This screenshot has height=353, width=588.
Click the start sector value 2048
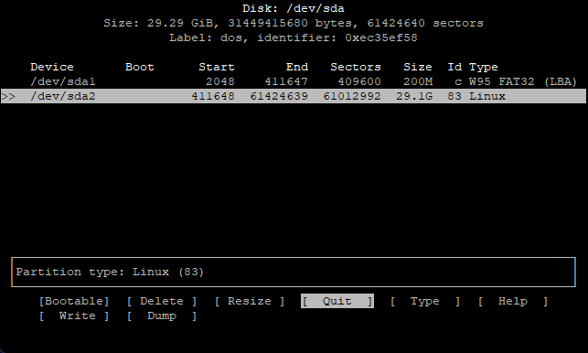click(220, 81)
